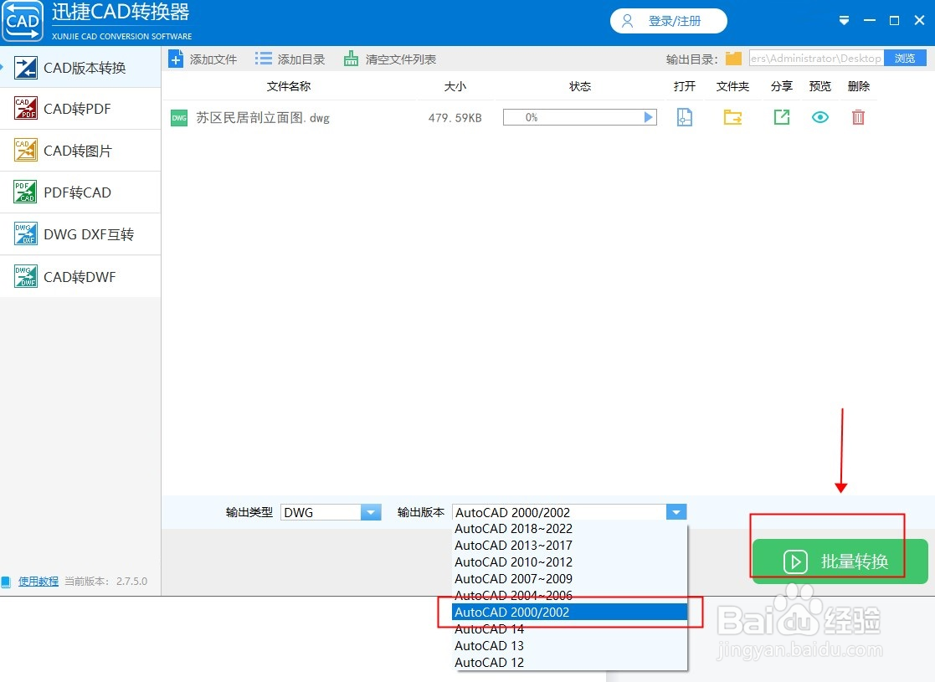Open the title bar dropdown menu arrow
The height and width of the screenshot is (682, 935).
pos(844,20)
